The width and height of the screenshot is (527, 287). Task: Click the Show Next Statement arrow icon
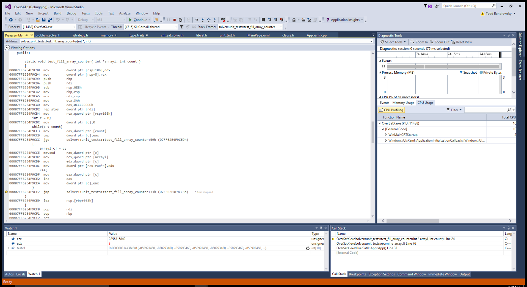(197, 20)
